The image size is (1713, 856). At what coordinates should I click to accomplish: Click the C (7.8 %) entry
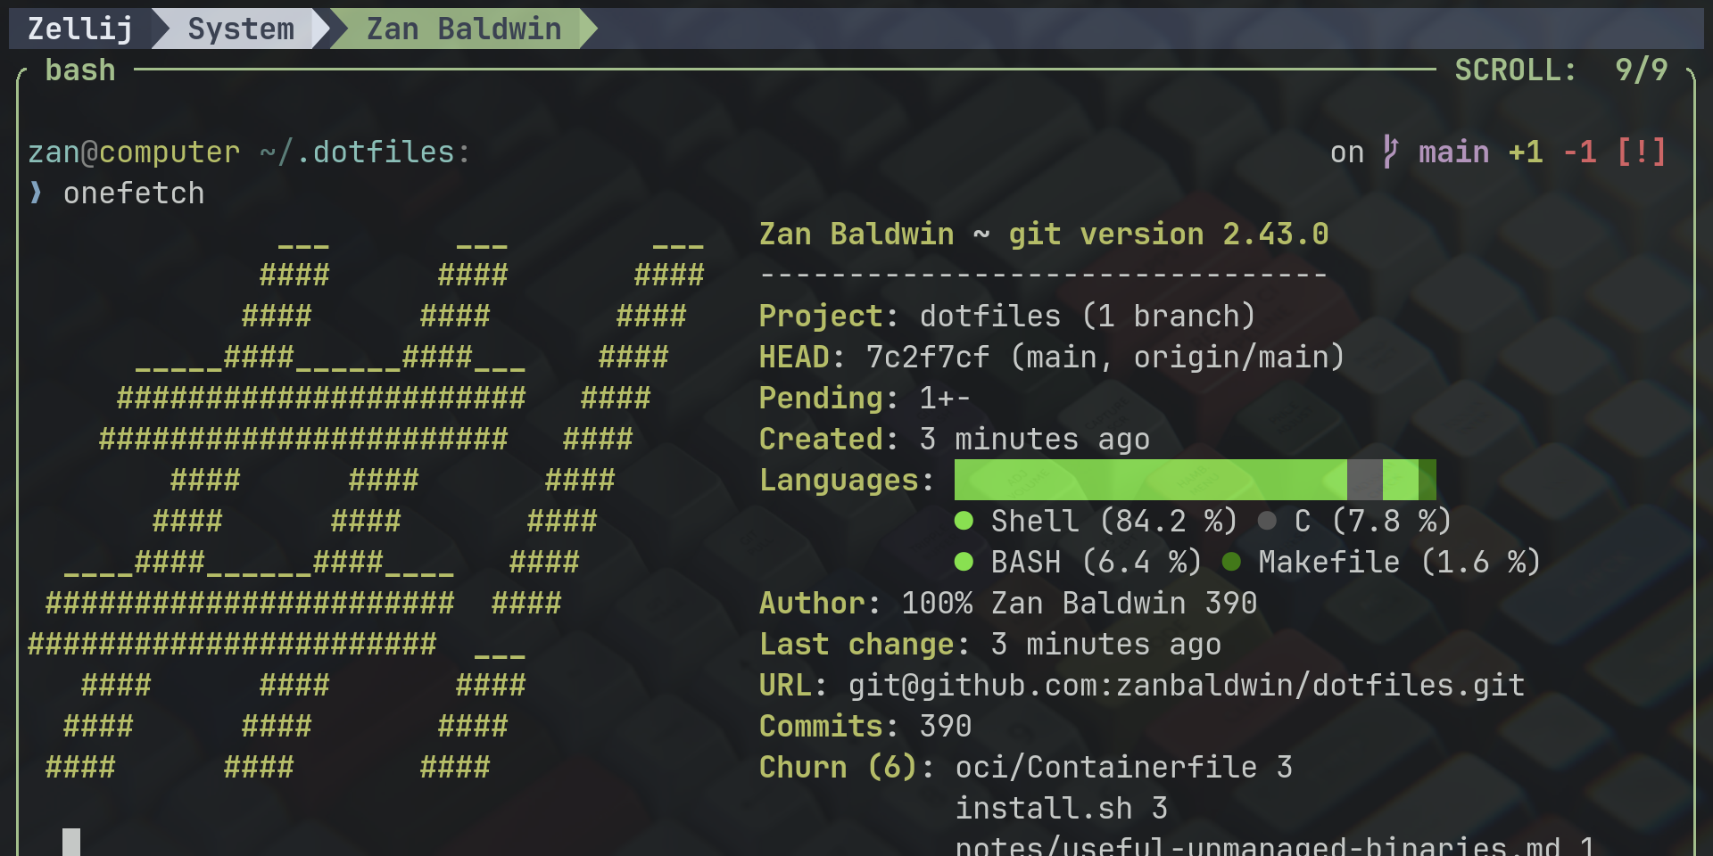coord(1373,521)
